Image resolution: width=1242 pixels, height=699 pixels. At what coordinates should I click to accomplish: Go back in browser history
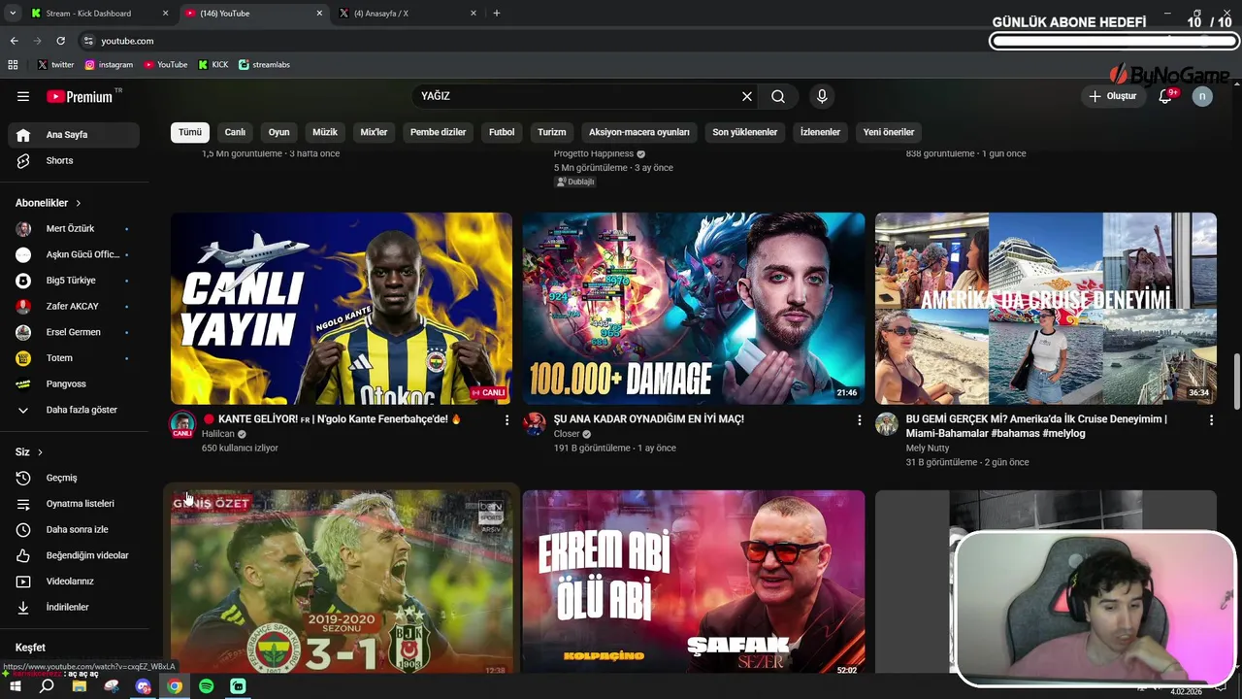pos(14,41)
